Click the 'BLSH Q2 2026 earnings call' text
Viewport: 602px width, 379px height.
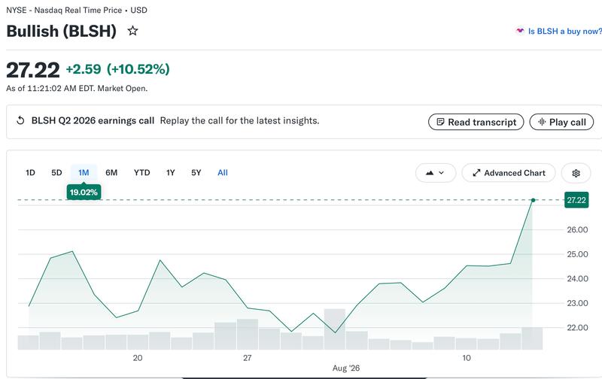93,121
